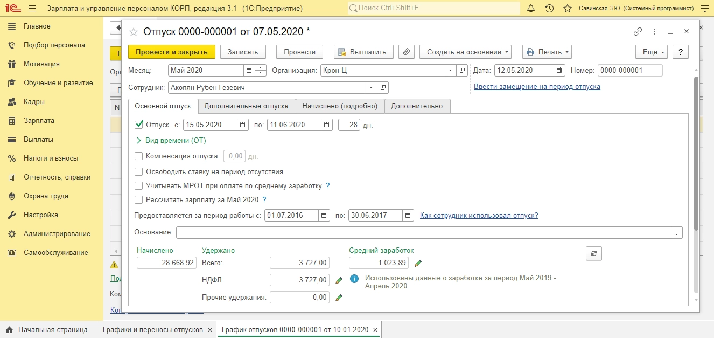Open the 1C main menu hamburger icon
The width and height of the screenshot is (714, 338).
[32, 9]
